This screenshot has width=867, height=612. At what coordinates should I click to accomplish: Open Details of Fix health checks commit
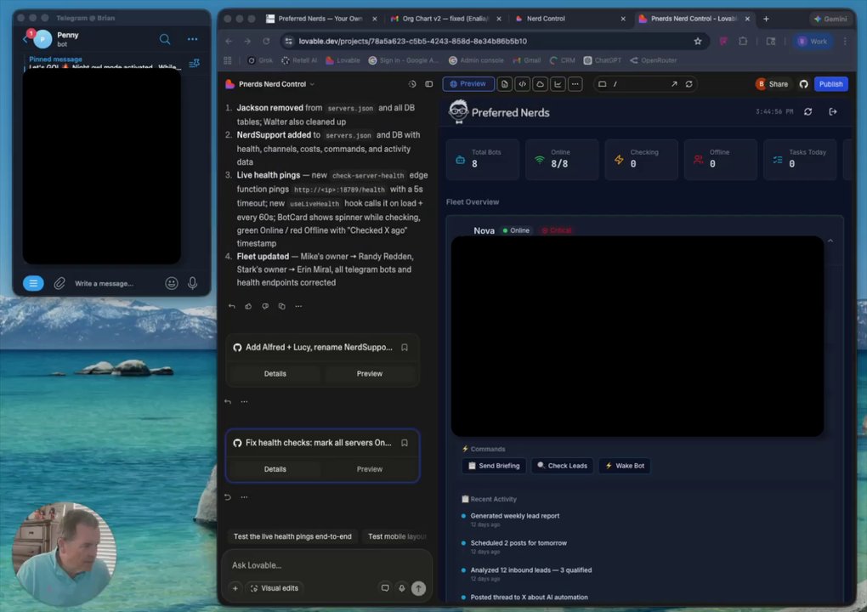[x=275, y=469]
